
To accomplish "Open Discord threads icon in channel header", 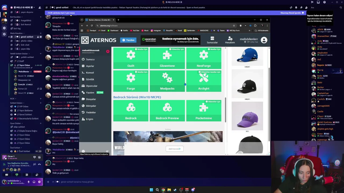I will tap(291, 8).
